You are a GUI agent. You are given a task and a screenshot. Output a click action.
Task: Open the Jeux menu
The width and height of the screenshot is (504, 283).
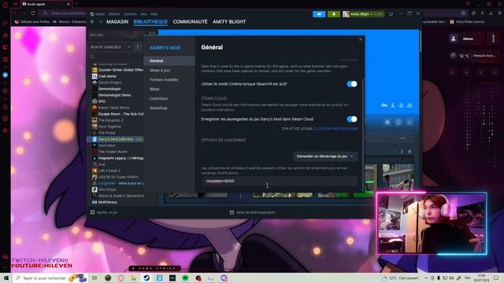(x=143, y=14)
